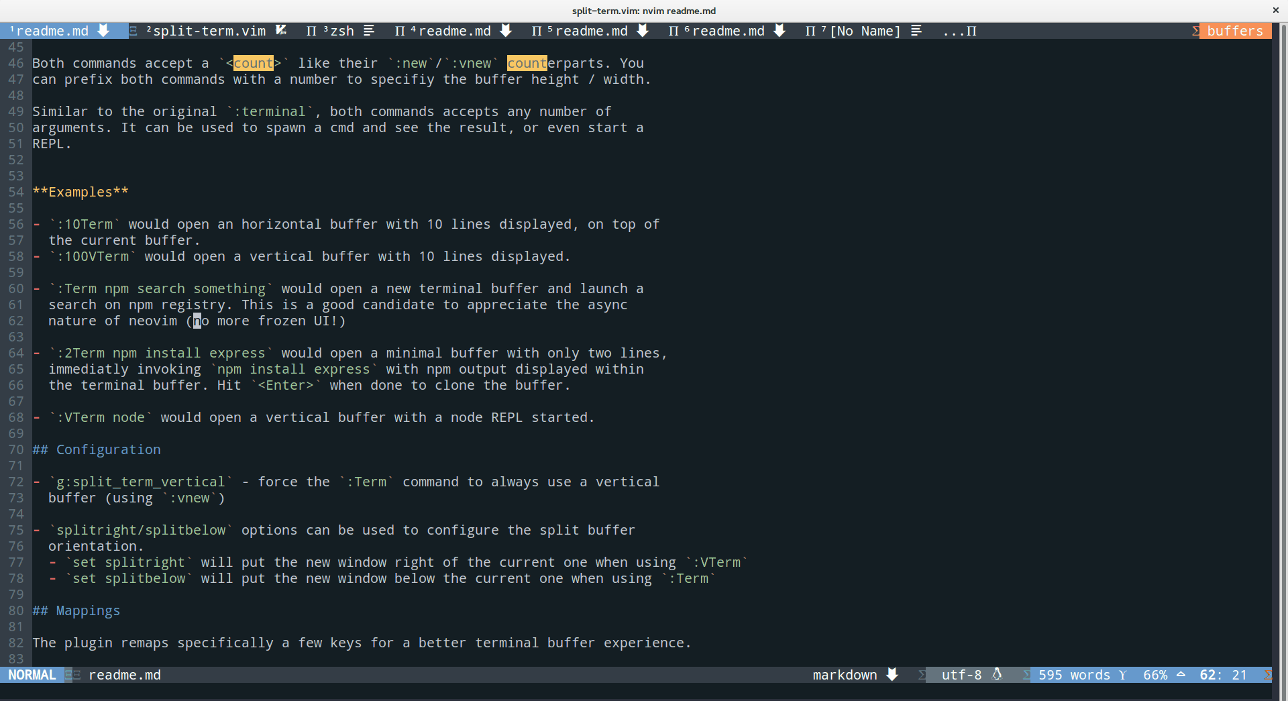Click the '## Mappings' heading
The height and width of the screenshot is (701, 1288).
[76, 610]
